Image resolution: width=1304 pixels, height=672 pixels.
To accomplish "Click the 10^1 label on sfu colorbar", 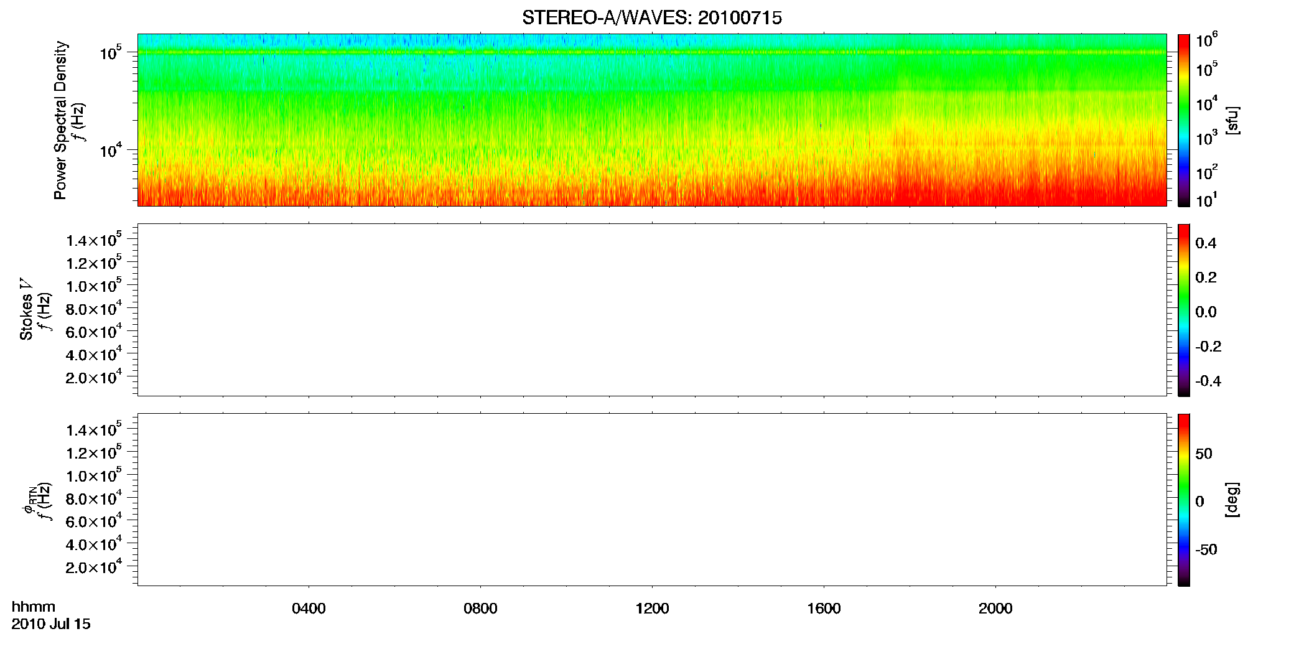I will [x=1207, y=200].
